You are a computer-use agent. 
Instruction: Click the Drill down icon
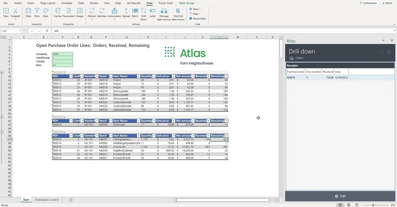[x=144, y=14]
